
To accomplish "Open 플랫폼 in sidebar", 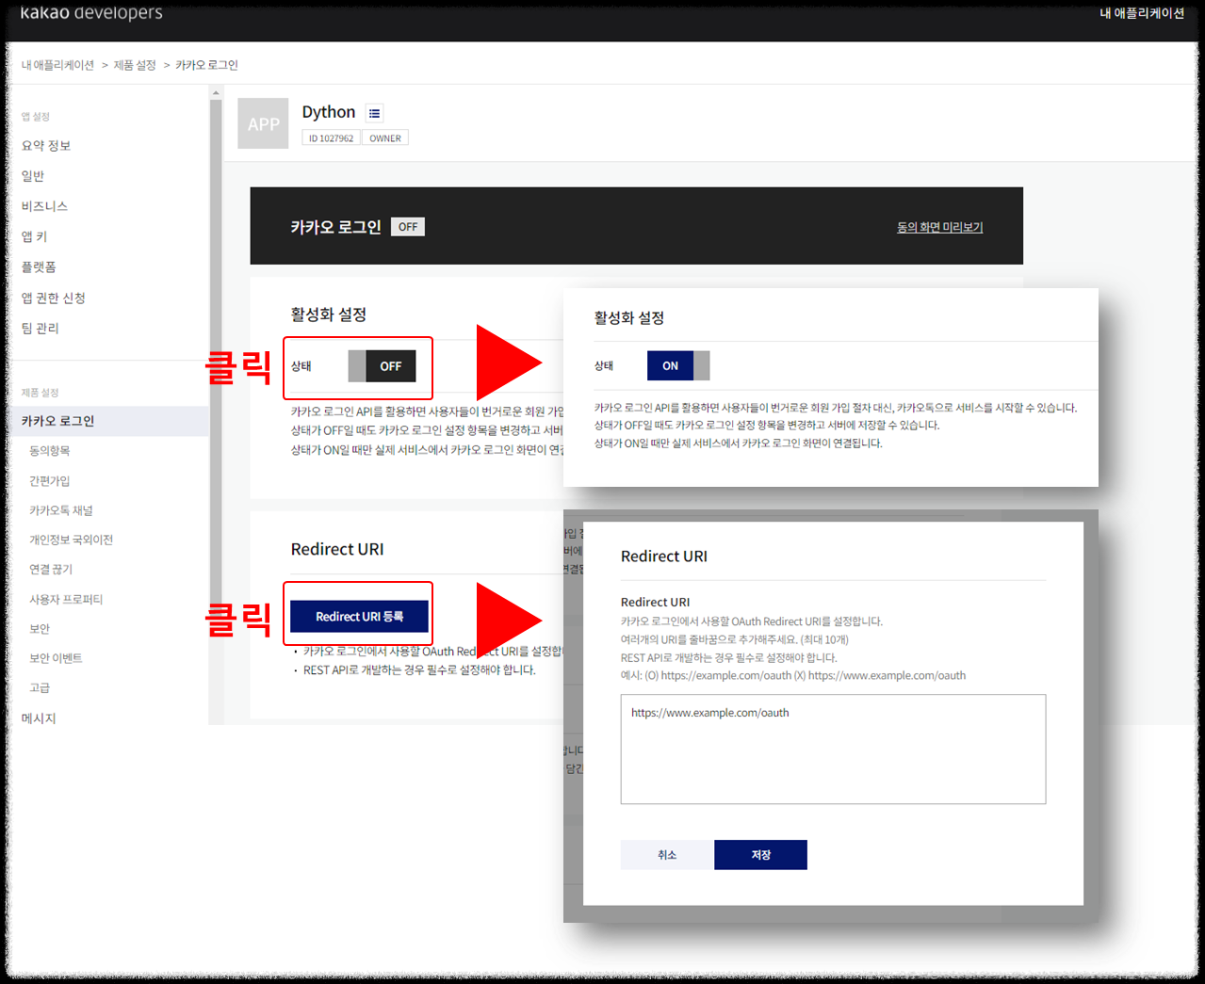I will coord(39,266).
